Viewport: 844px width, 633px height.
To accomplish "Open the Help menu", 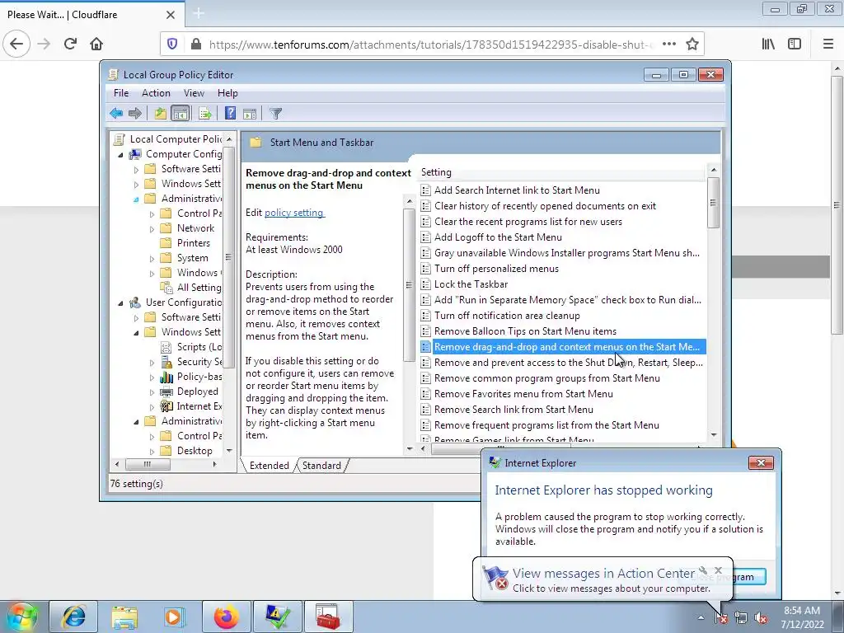I will 227,93.
